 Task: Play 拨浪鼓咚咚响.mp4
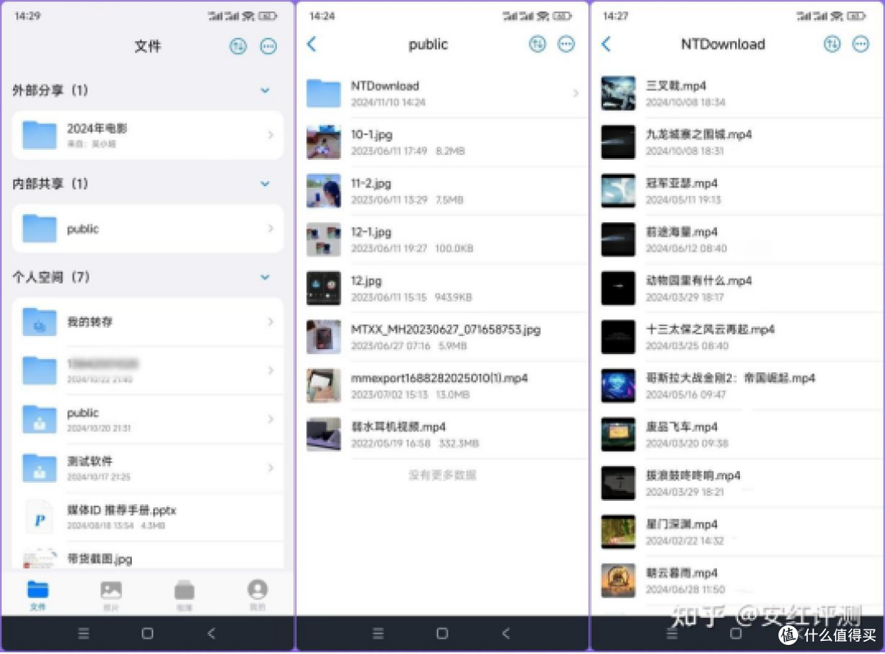pos(737,484)
